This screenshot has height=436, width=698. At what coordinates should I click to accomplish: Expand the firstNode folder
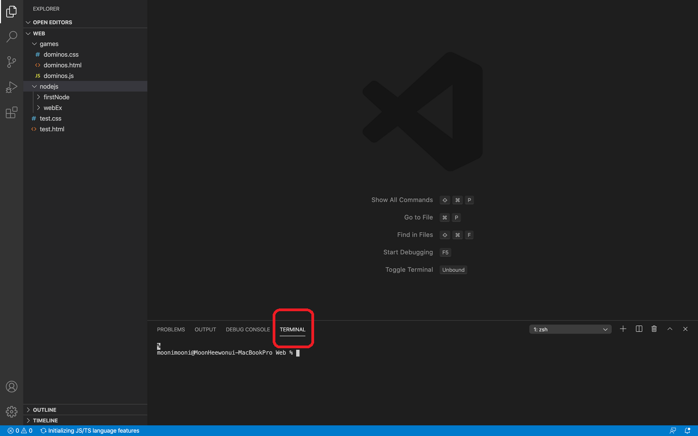coord(86,97)
